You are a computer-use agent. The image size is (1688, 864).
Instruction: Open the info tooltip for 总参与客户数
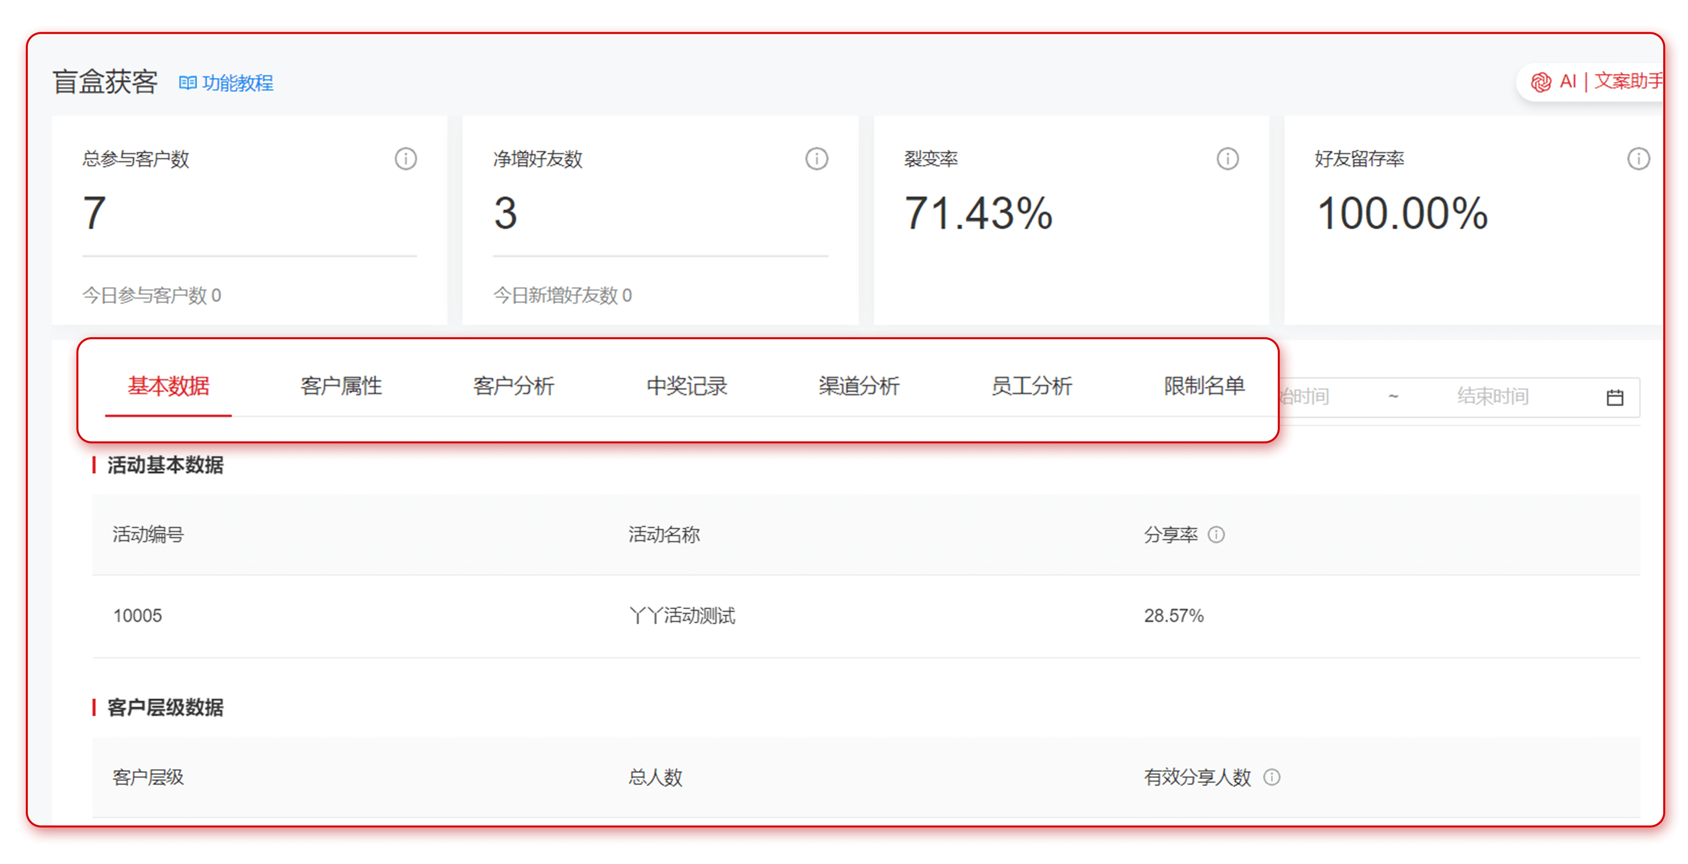(x=405, y=158)
